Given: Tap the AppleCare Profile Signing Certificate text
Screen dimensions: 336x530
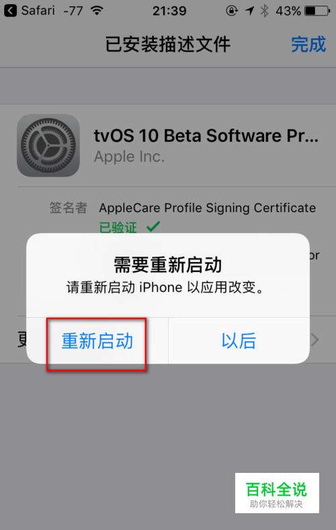Looking at the screenshot, I should 207,208.
